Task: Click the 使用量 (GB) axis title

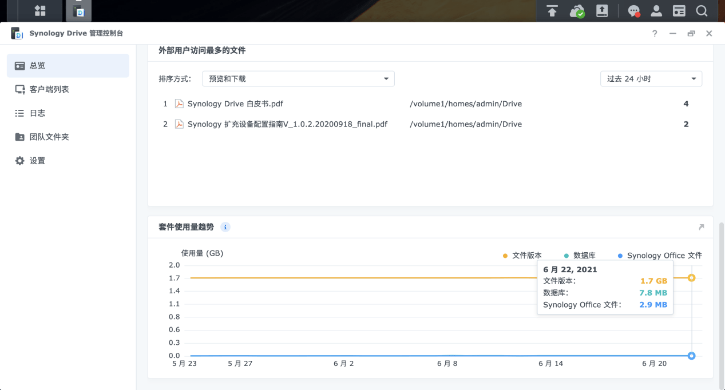Action: pyautogui.click(x=202, y=253)
